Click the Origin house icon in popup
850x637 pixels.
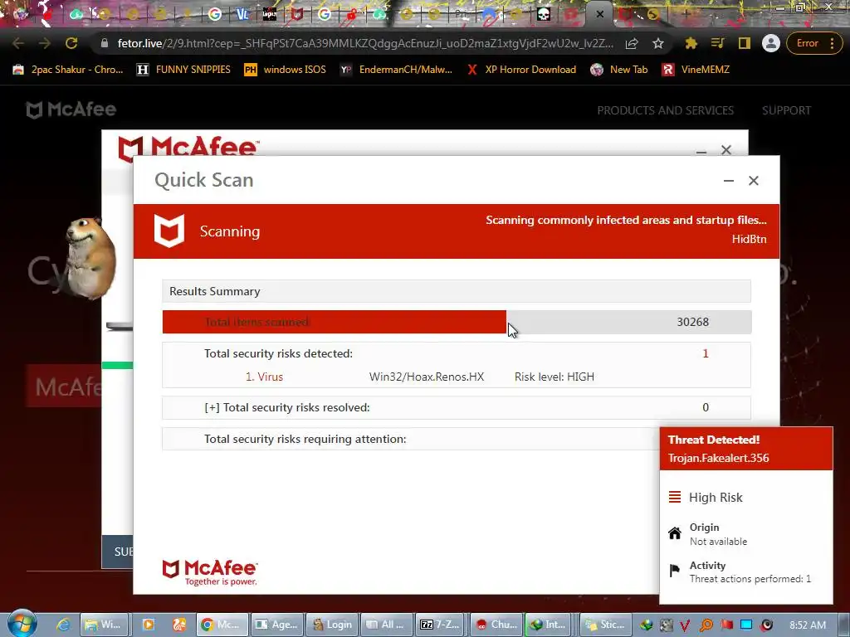coord(674,533)
